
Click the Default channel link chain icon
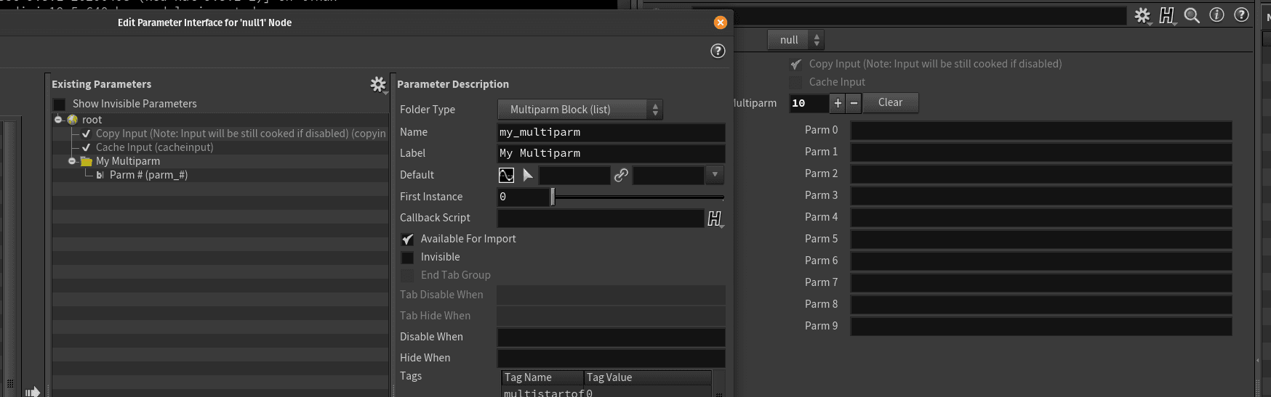[621, 175]
